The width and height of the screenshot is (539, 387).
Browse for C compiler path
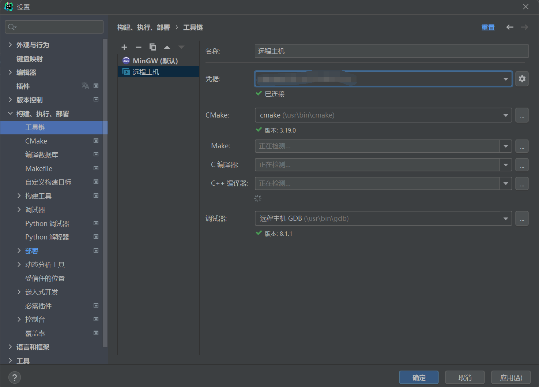pos(522,165)
